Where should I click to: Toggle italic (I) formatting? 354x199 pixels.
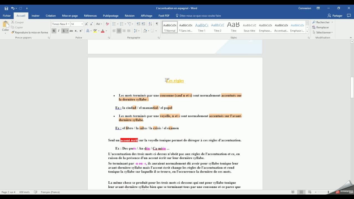pos(59,31)
